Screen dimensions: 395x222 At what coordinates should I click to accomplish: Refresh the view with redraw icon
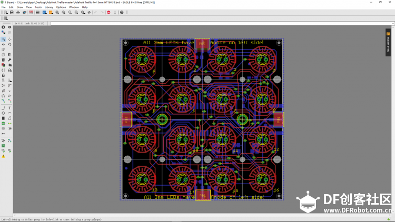coord(89,12)
